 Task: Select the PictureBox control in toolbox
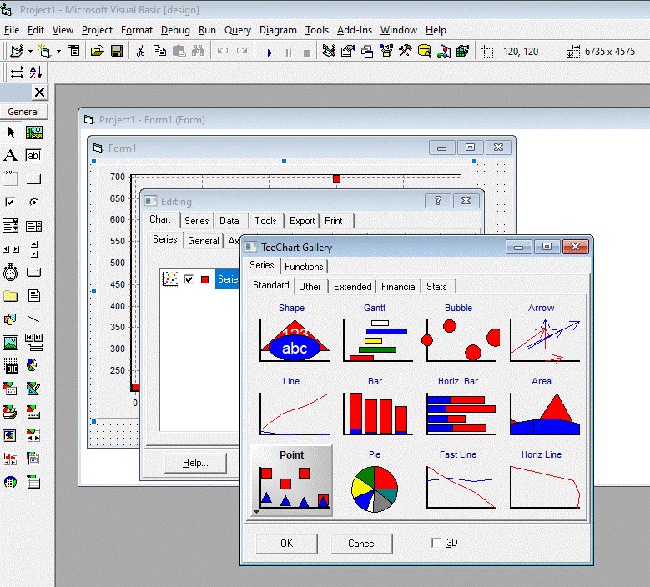34,133
